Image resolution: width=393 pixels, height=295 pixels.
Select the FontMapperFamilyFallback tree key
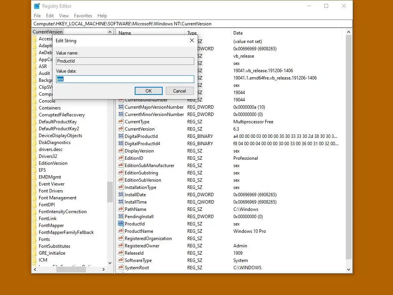pos(66,232)
